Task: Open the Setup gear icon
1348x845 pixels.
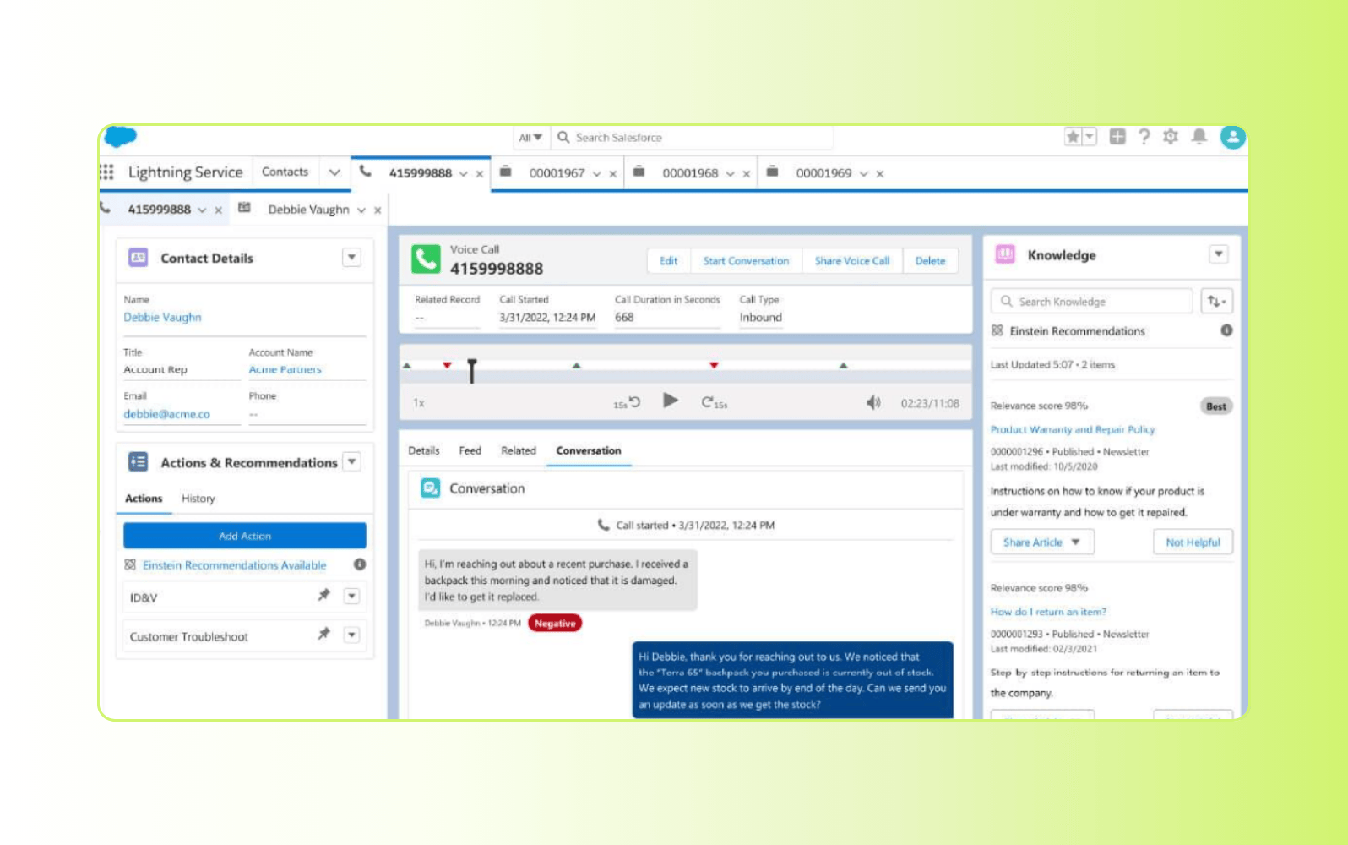Action: point(1171,137)
